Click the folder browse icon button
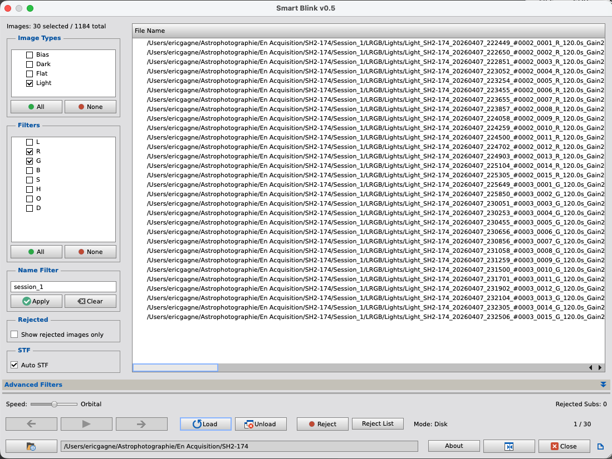The width and height of the screenshot is (612, 459). pyautogui.click(x=31, y=446)
